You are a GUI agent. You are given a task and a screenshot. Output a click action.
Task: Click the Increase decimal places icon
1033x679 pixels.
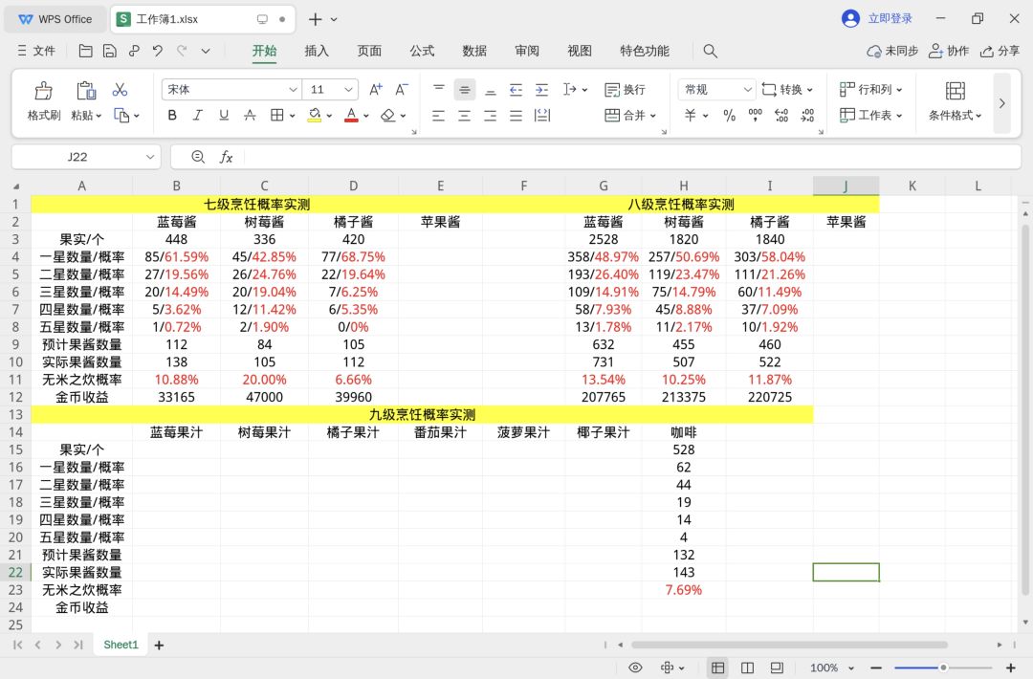coord(781,116)
